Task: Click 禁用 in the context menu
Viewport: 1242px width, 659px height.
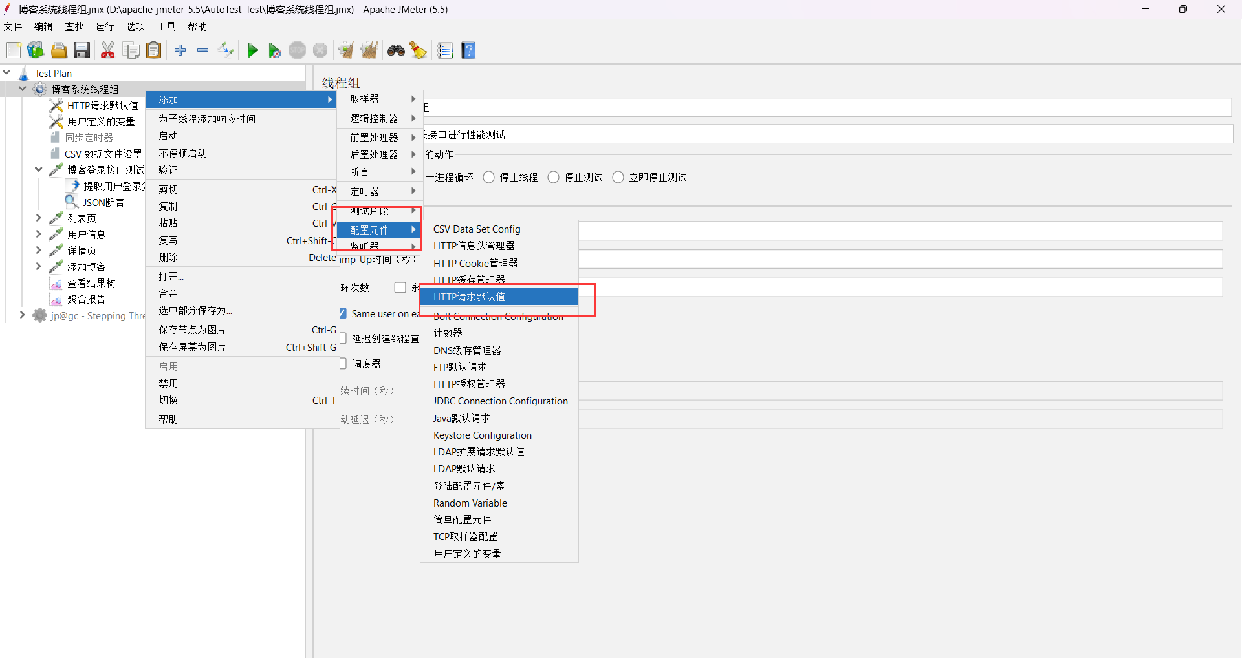Action: pos(243,383)
